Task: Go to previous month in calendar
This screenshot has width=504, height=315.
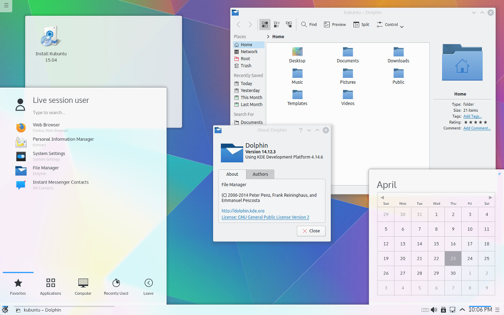Action: click(382, 197)
